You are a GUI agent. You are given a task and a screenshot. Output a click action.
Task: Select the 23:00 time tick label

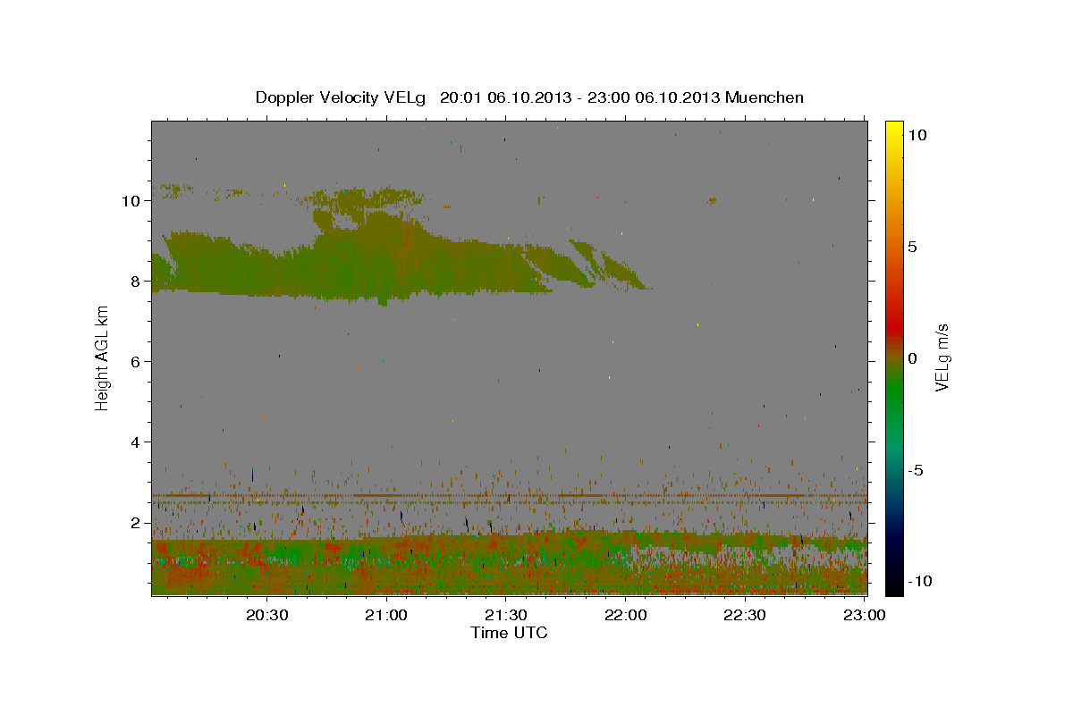point(864,615)
